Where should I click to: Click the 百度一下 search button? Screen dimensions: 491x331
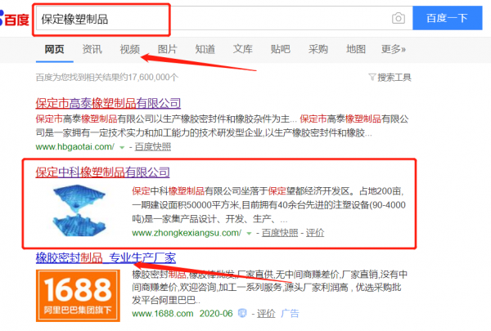(x=447, y=18)
